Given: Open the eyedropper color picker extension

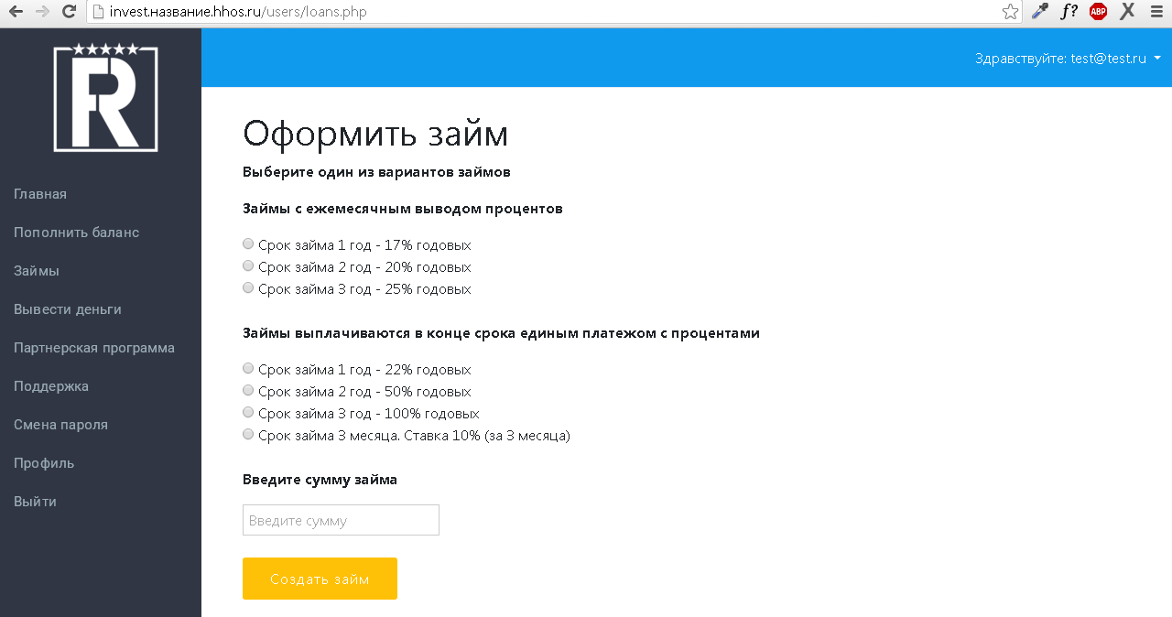Looking at the screenshot, I should 1039,12.
